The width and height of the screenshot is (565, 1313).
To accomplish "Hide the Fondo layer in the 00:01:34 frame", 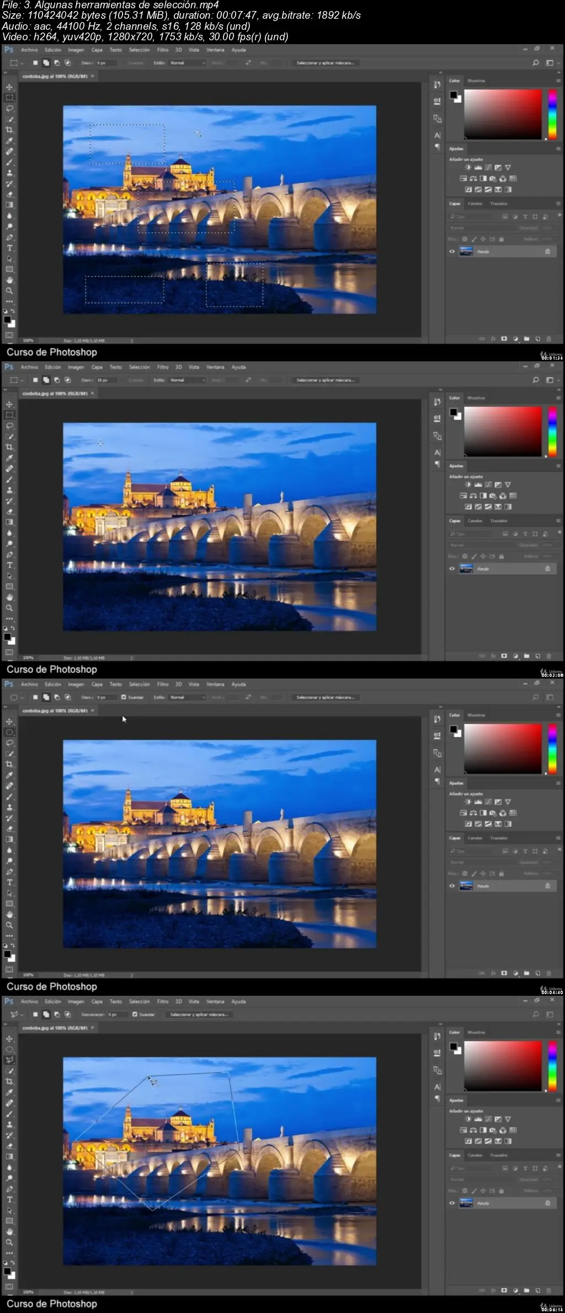I will (452, 252).
